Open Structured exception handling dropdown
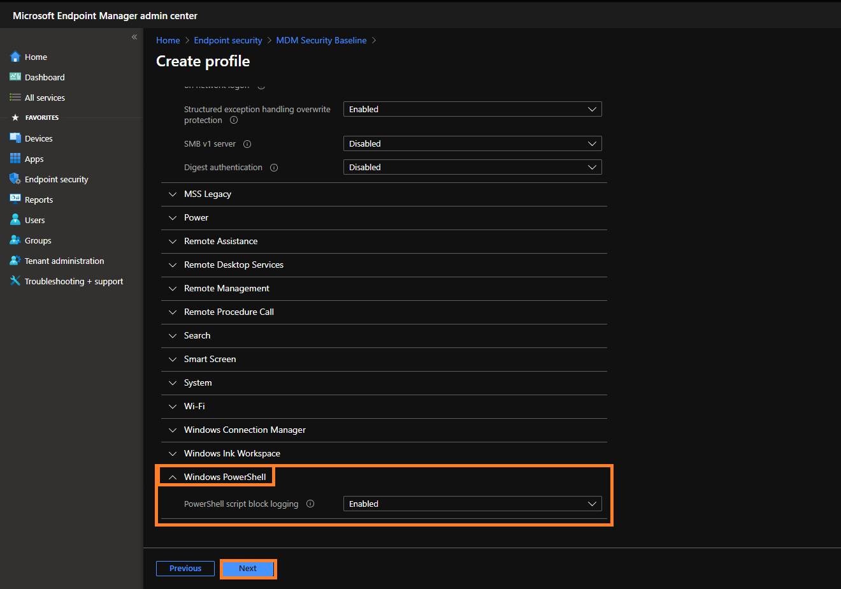This screenshot has height=589, width=841. point(473,110)
